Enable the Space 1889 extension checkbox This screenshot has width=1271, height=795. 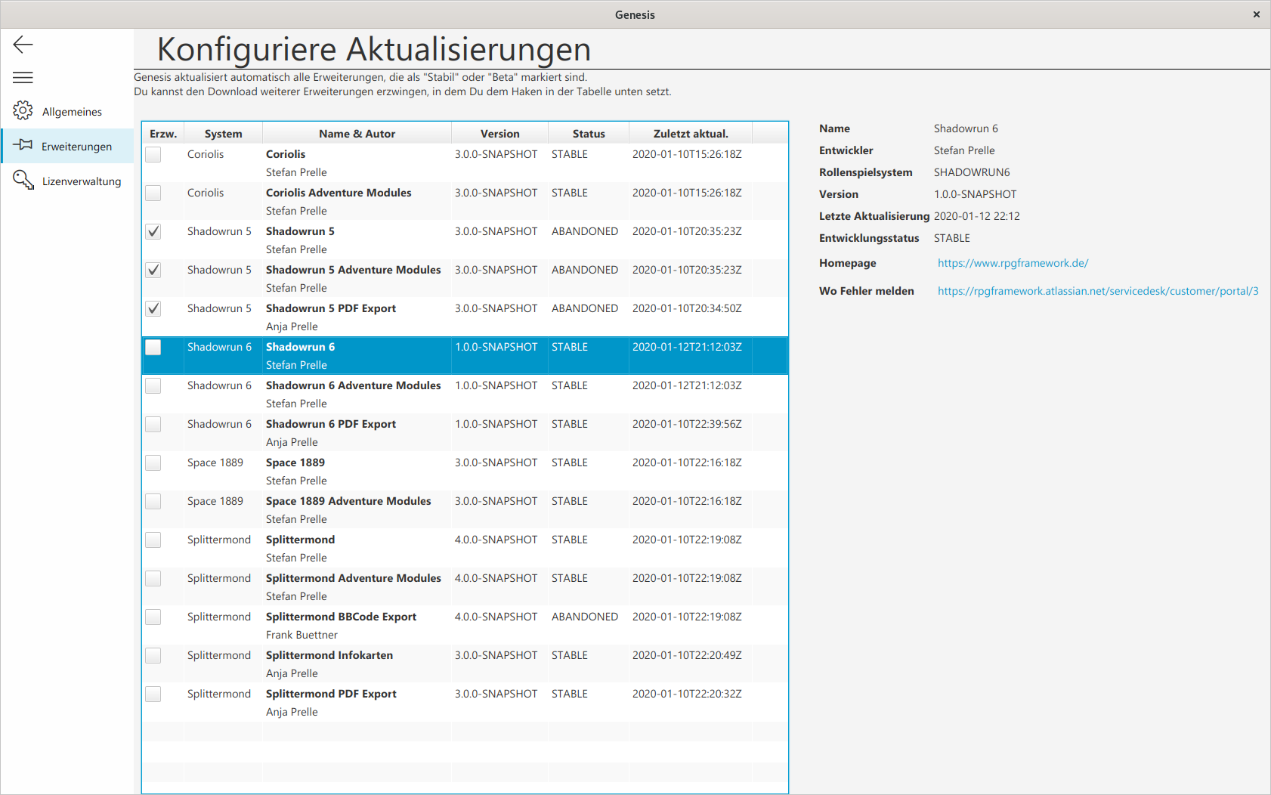[153, 462]
